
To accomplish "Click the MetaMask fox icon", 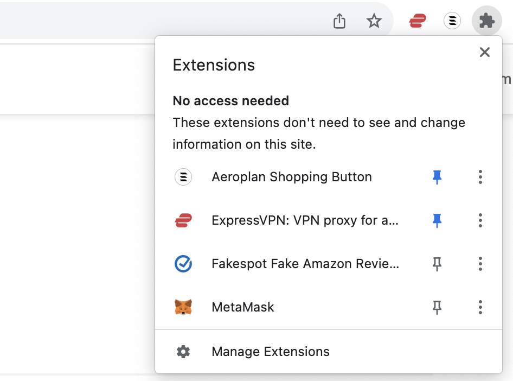I will click(183, 307).
